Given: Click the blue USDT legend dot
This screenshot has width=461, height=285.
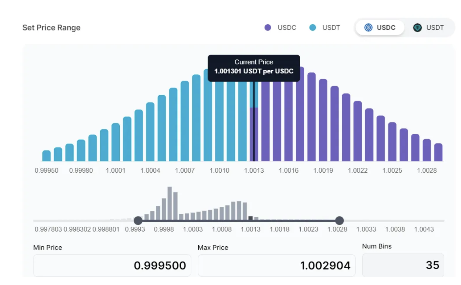Looking at the screenshot, I should 312,28.
